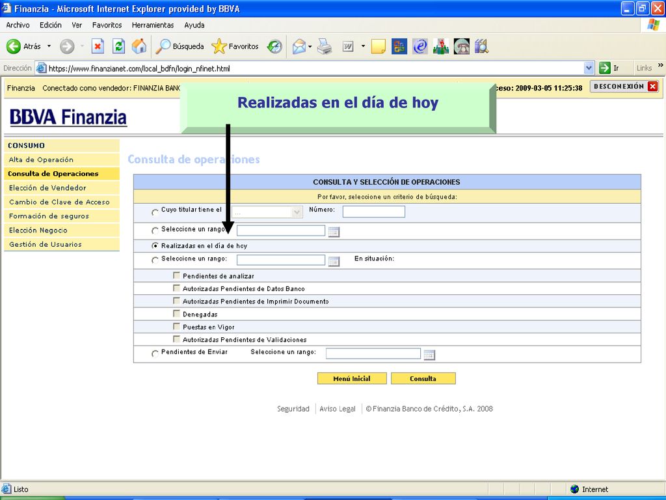The height and width of the screenshot is (500, 666).
Task: Open the 'Aviso Legal' footer link
Action: tap(338, 409)
